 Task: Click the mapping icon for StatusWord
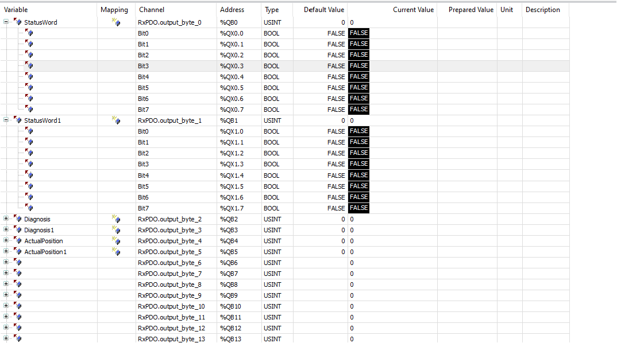click(x=116, y=22)
